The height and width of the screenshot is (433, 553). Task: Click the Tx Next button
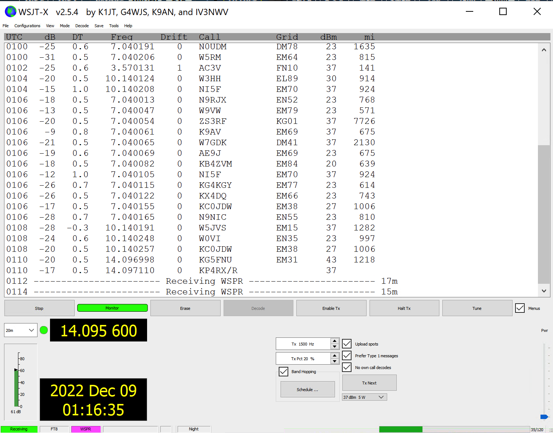point(369,383)
